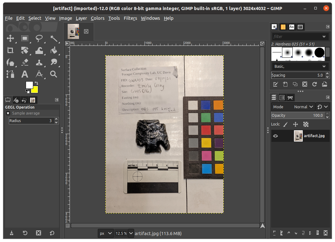
Task: Select the Bucket Fill tool
Action: [54, 51]
